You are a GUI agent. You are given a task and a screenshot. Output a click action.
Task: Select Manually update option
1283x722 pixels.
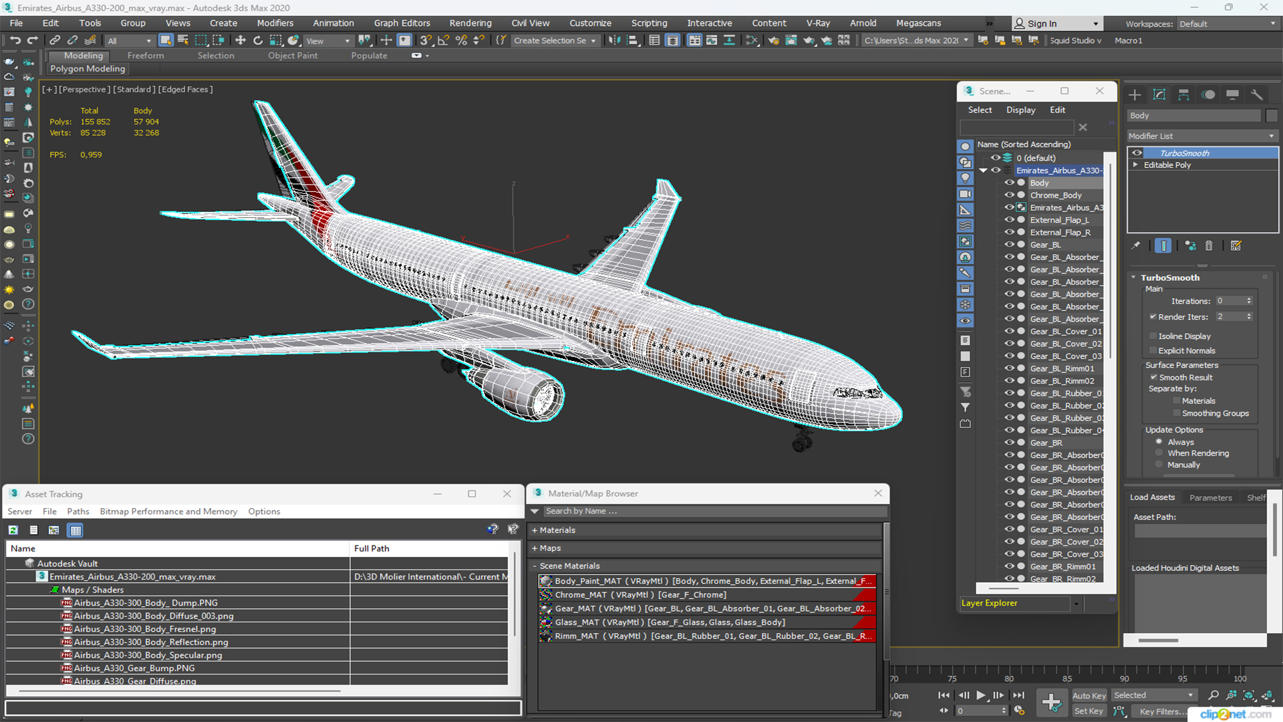(x=1159, y=465)
